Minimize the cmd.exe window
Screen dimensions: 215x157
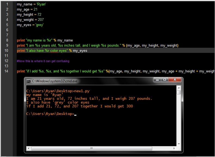tap(158, 80)
